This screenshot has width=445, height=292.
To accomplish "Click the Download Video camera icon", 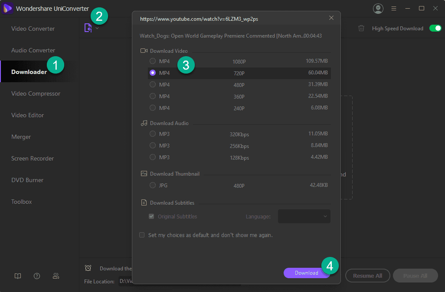I will (144, 51).
